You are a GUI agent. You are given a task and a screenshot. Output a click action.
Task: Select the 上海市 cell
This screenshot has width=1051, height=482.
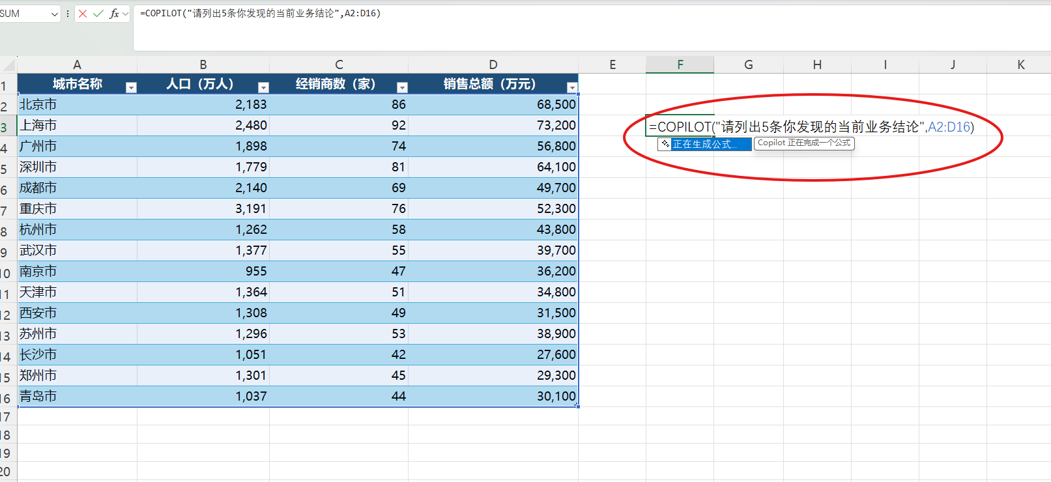[x=77, y=125]
